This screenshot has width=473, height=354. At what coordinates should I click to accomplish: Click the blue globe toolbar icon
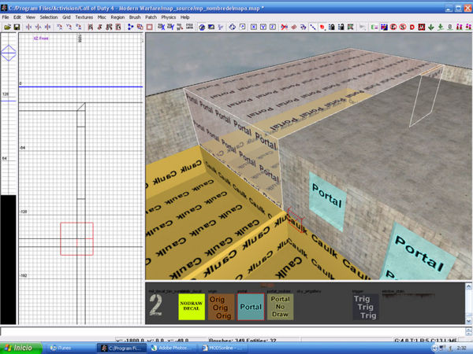click(202, 27)
